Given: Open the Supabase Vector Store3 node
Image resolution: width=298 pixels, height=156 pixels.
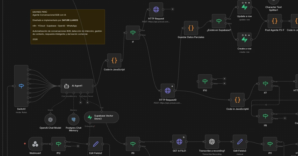Looking at the screenshot, I should [101, 117].
